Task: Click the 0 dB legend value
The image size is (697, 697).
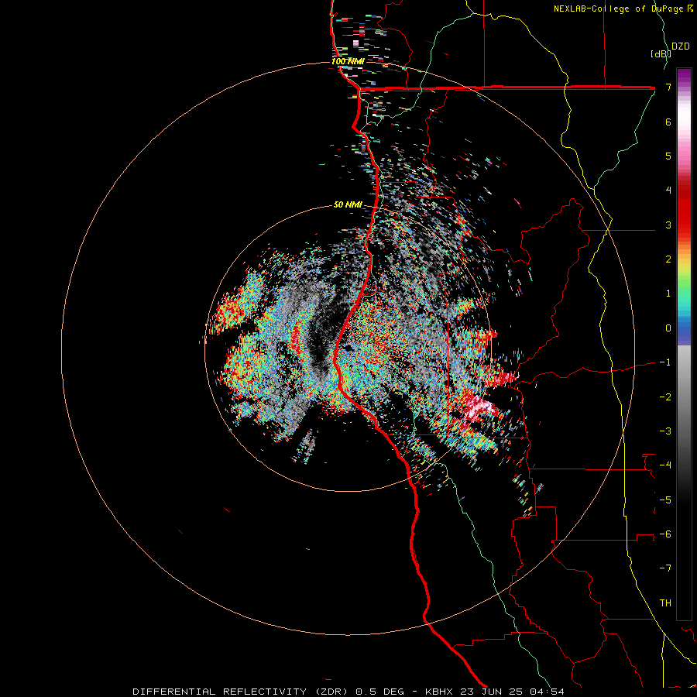Action: tap(668, 328)
